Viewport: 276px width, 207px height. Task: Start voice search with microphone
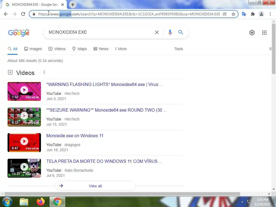(x=170, y=32)
